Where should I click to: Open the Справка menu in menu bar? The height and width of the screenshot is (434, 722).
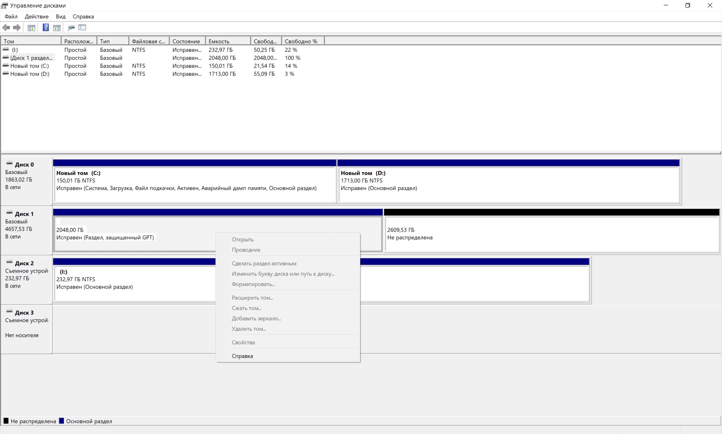pyautogui.click(x=83, y=17)
